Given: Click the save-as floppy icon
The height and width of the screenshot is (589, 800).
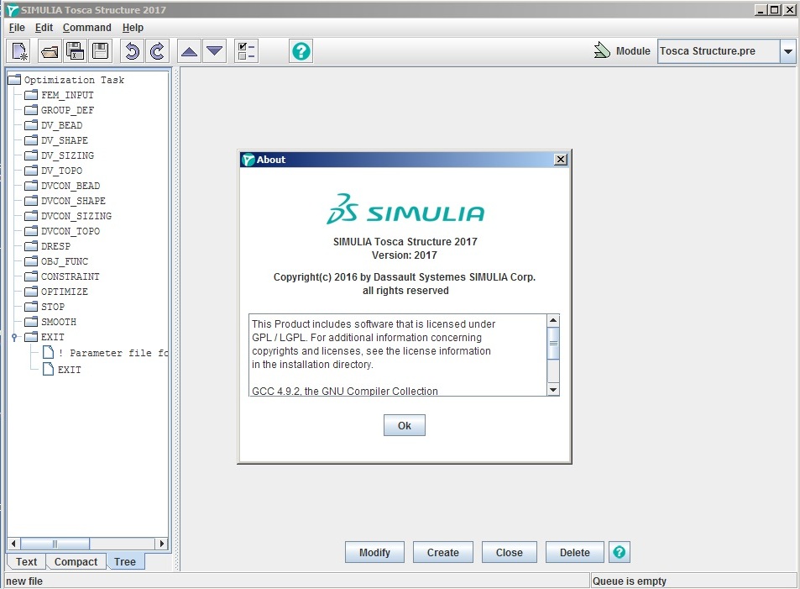Looking at the screenshot, I should tap(75, 51).
